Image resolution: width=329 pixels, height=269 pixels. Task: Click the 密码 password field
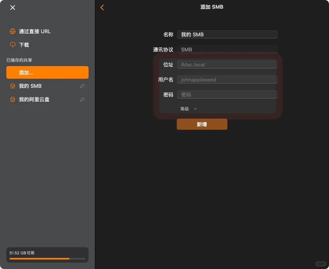227,95
